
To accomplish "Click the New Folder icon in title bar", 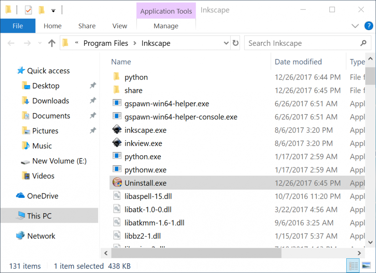I will point(41,10).
